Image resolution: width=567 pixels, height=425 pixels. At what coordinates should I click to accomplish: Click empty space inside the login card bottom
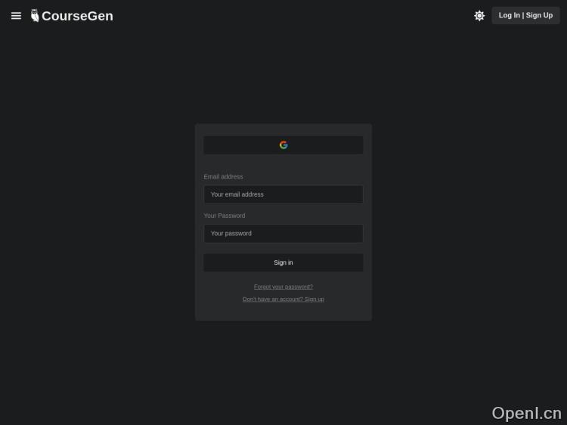point(283,312)
